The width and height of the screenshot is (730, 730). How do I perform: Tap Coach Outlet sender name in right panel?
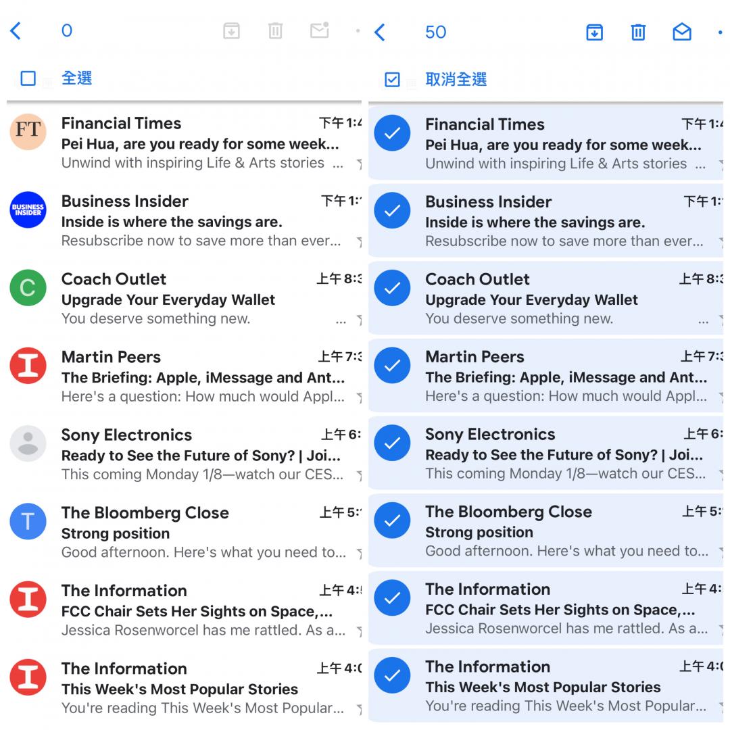pyautogui.click(x=477, y=279)
